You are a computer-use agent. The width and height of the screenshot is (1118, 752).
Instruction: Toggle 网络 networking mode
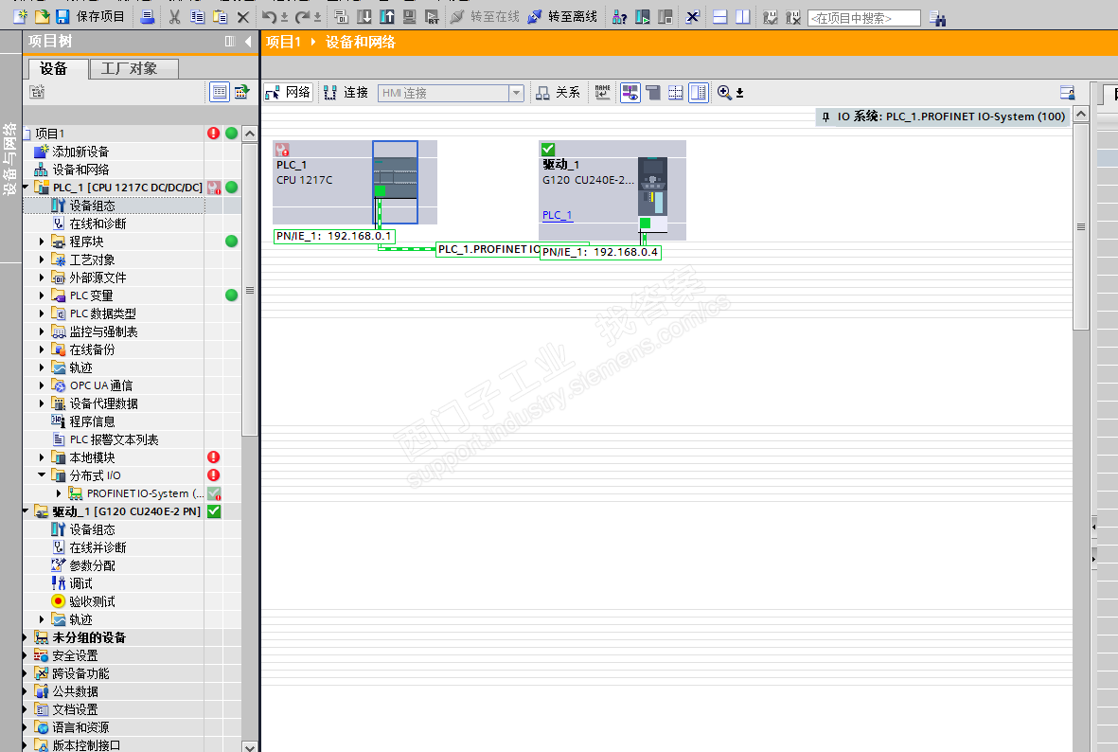tap(288, 92)
